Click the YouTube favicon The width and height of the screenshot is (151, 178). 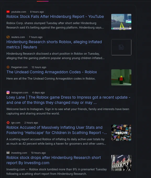tap(8, 12)
